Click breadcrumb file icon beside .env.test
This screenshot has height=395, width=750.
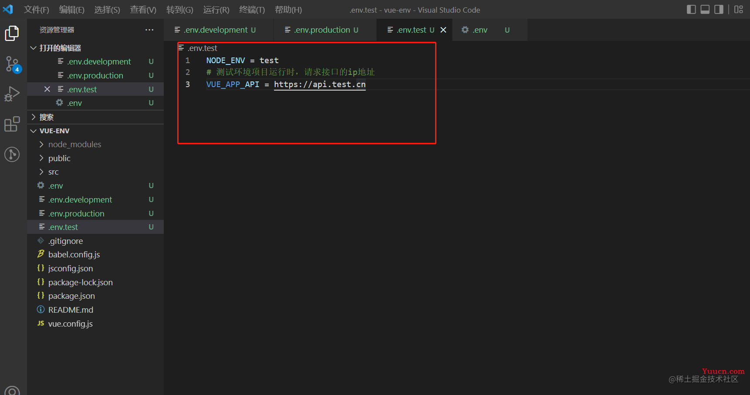coord(181,47)
